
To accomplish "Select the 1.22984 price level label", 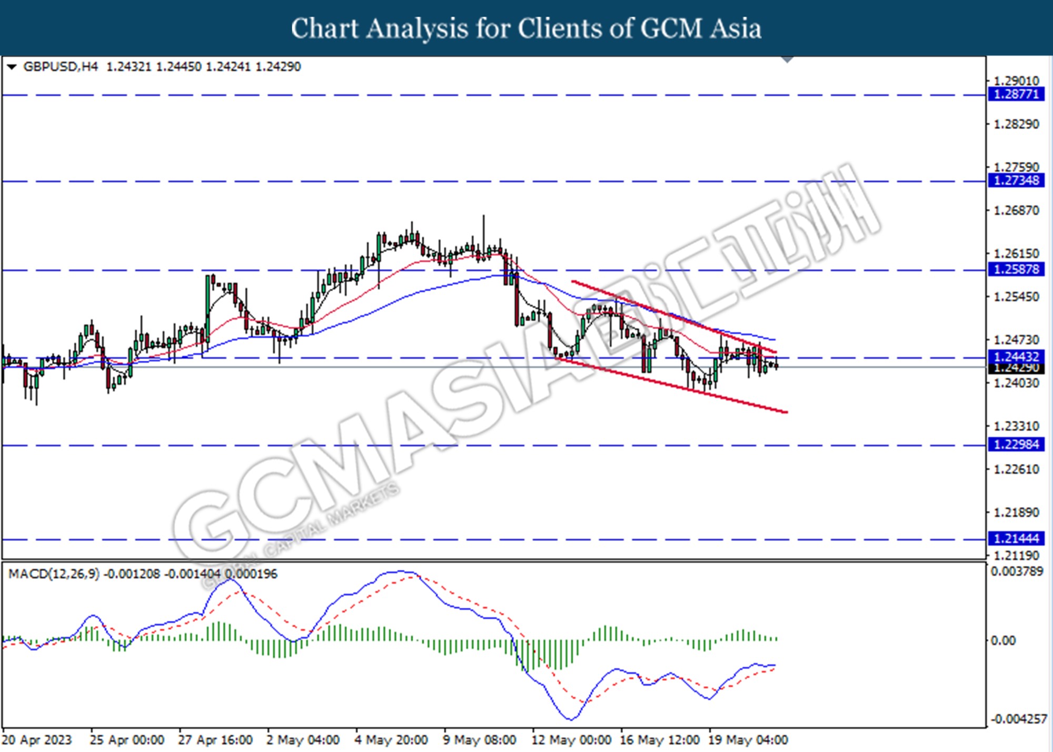I will [x=1016, y=445].
